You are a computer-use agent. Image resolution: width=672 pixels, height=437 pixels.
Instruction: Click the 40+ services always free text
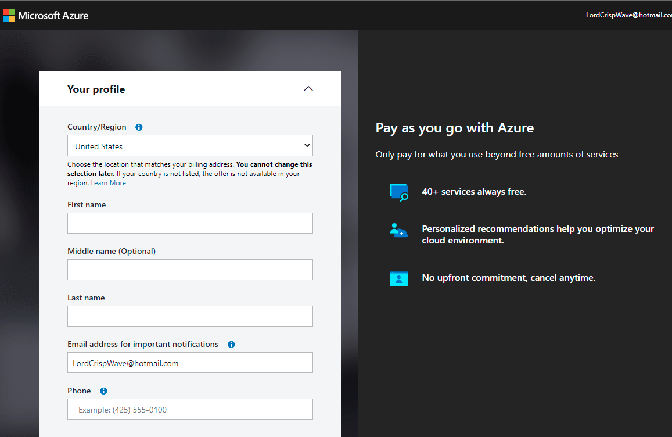click(474, 192)
